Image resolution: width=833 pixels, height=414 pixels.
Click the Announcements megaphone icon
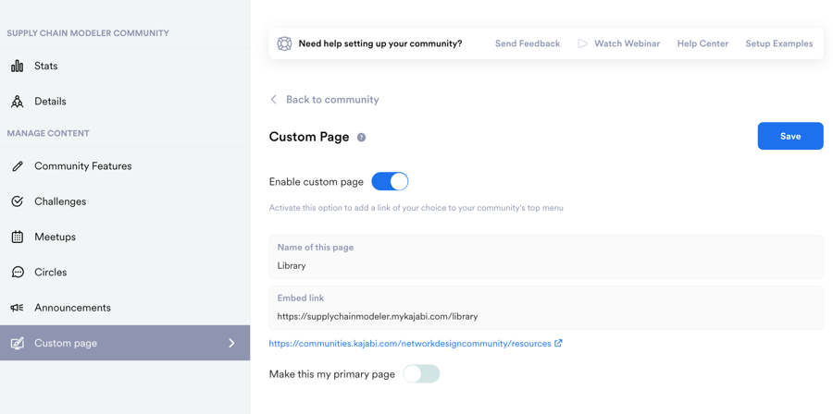point(18,308)
